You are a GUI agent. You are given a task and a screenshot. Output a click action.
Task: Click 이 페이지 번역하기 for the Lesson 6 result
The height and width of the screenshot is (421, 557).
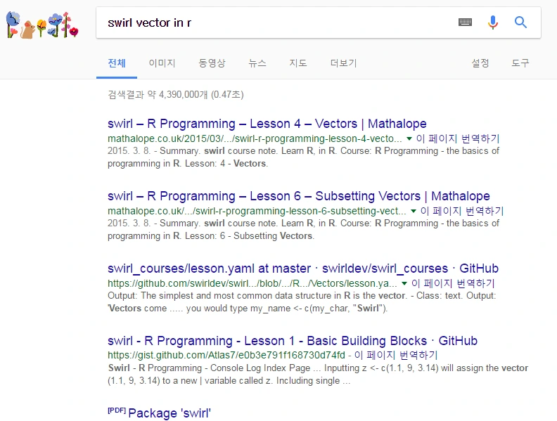(x=462, y=211)
